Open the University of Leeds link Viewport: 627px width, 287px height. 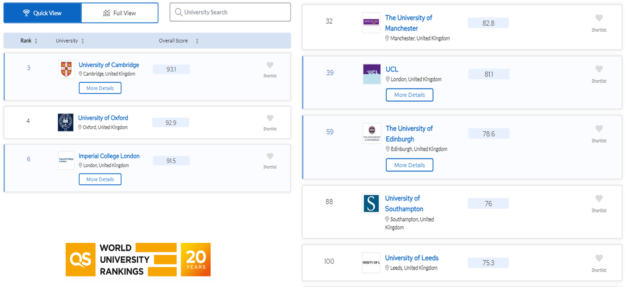411,258
